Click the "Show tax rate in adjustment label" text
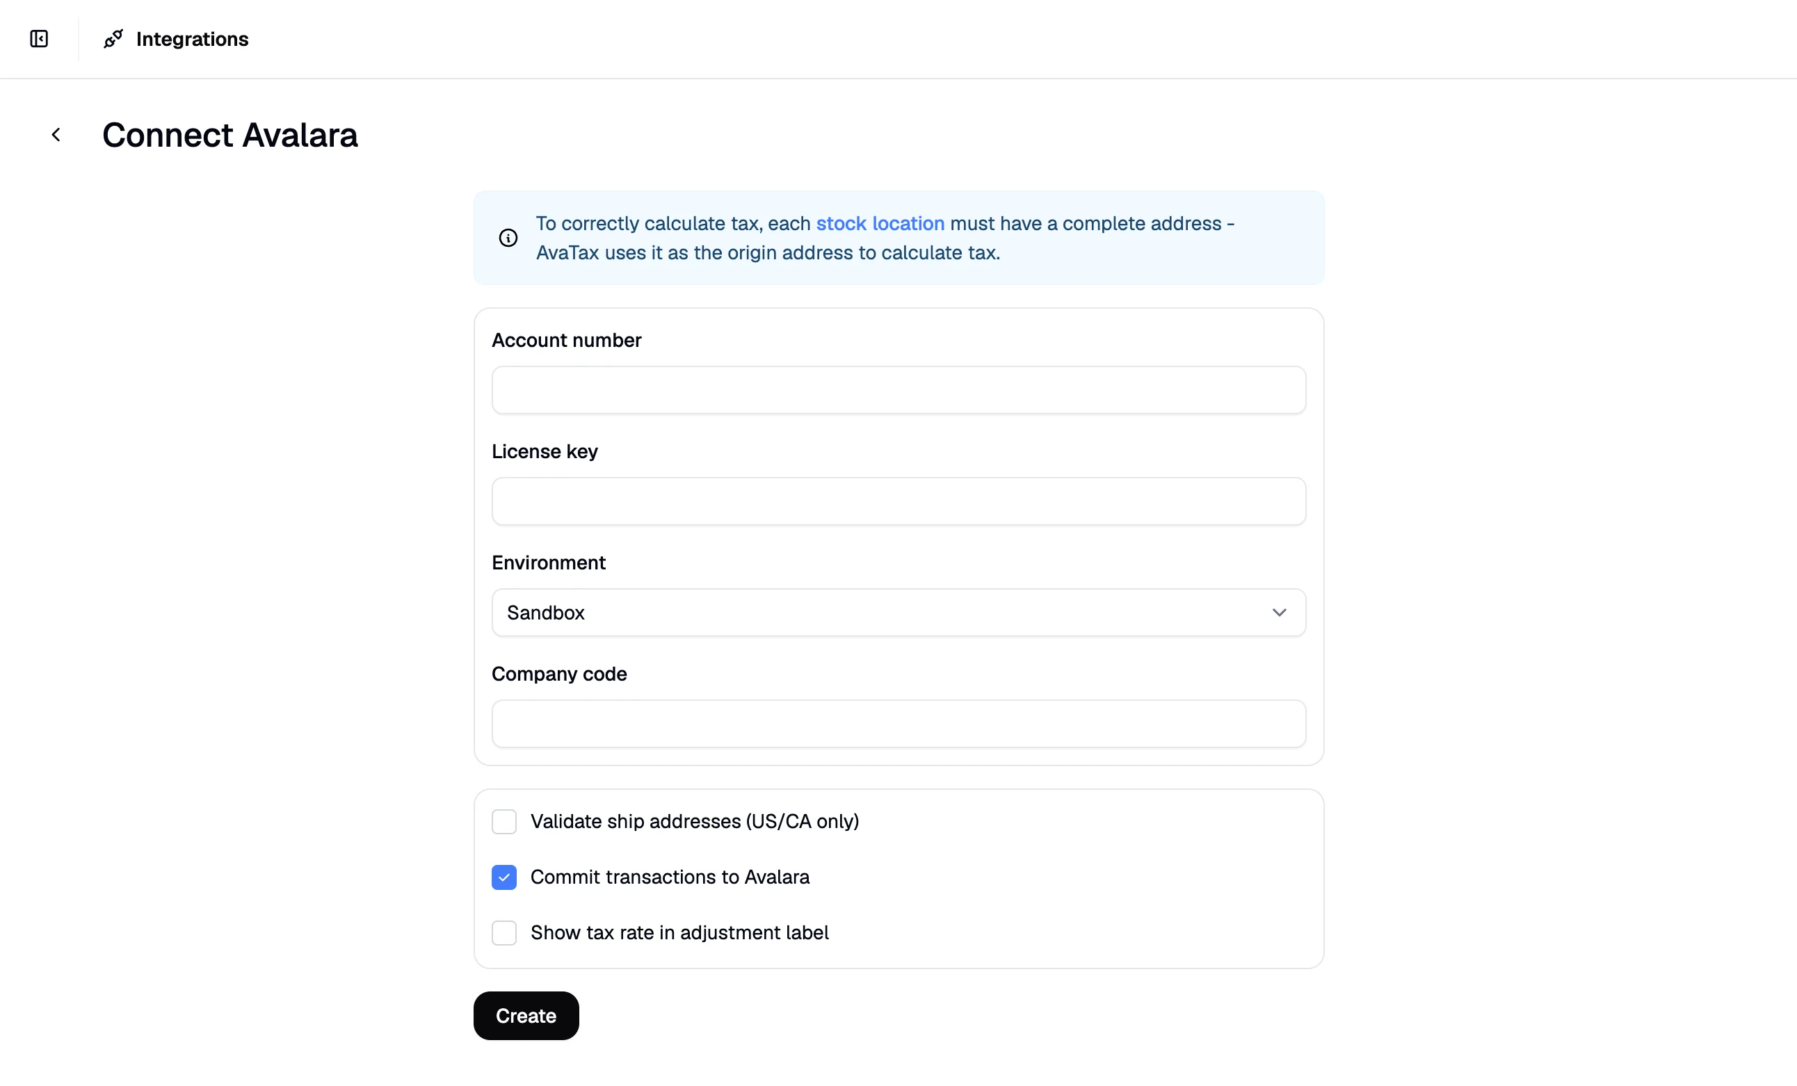Screen dimensions: 1797x1086 (x=679, y=932)
